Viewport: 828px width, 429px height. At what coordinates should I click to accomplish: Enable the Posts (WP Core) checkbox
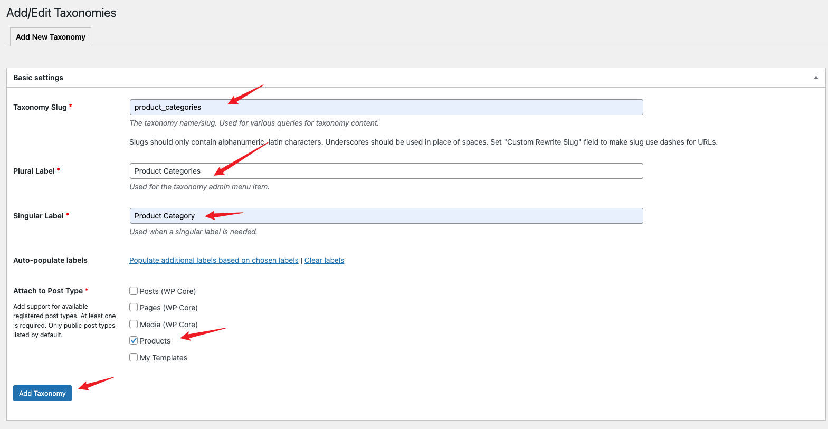tap(134, 291)
